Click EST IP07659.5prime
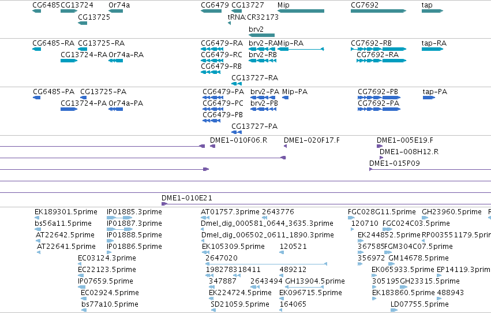The height and width of the screenshot is (313, 491). [x=81, y=286]
